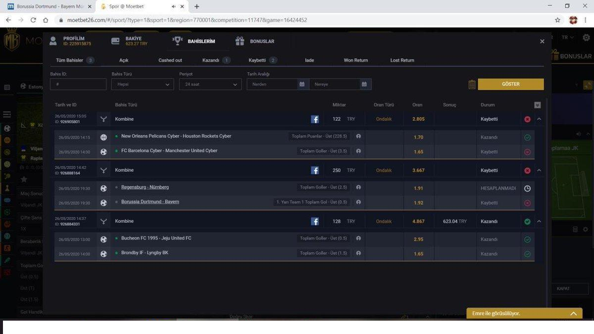Open Periyot 24 saat dropdown
The height and width of the screenshot is (334, 594).
tap(210, 84)
